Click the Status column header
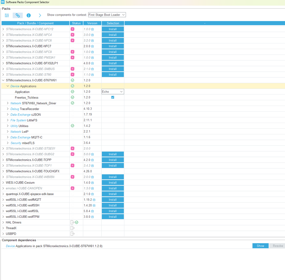Image resolution: width=285 pixels, height=280 pixels. (x=76, y=23)
